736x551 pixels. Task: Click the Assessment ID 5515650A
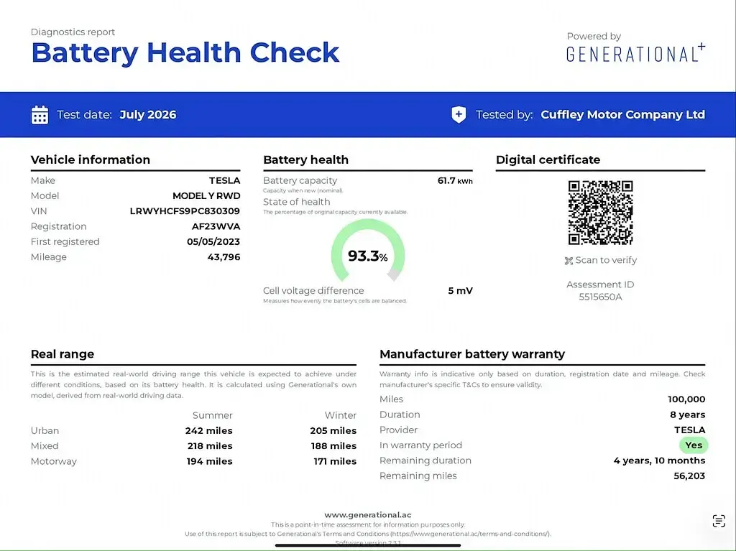point(600,297)
